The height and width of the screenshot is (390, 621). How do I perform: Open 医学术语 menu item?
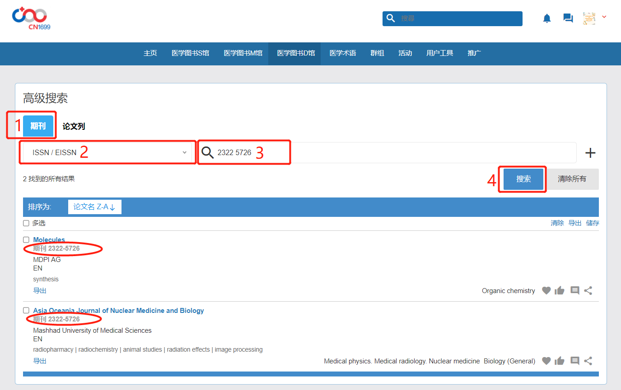point(343,53)
